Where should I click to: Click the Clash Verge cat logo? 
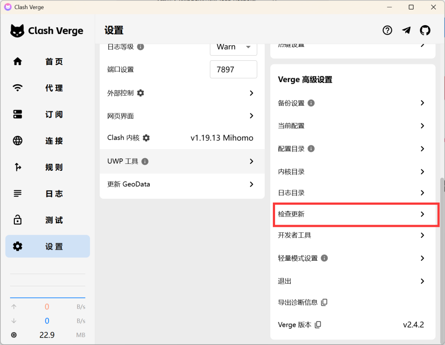tap(17, 31)
